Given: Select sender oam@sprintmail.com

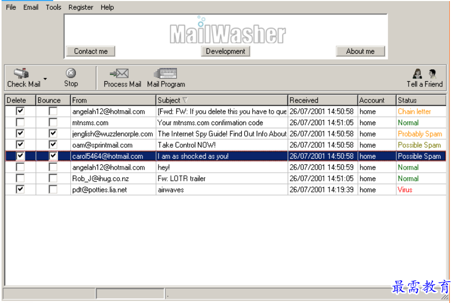Looking at the screenshot, I should pyautogui.click(x=102, y=145).
